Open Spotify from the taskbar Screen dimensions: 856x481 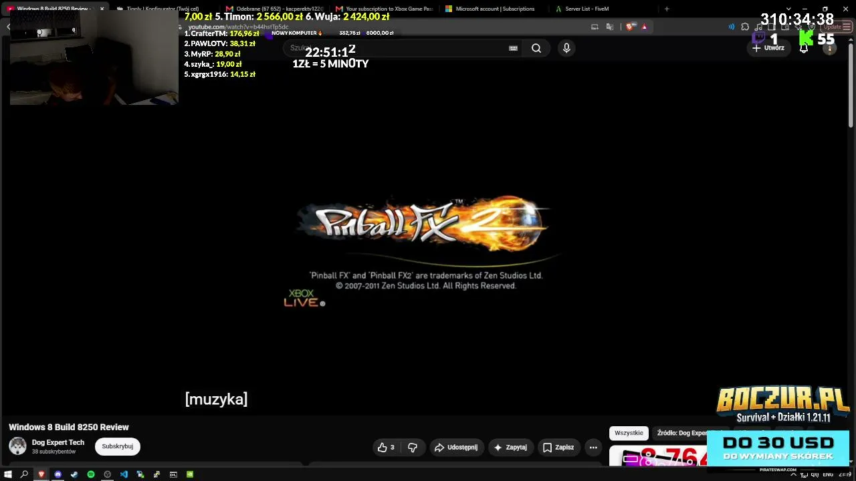pyautogui.click(x=91, y=474)
